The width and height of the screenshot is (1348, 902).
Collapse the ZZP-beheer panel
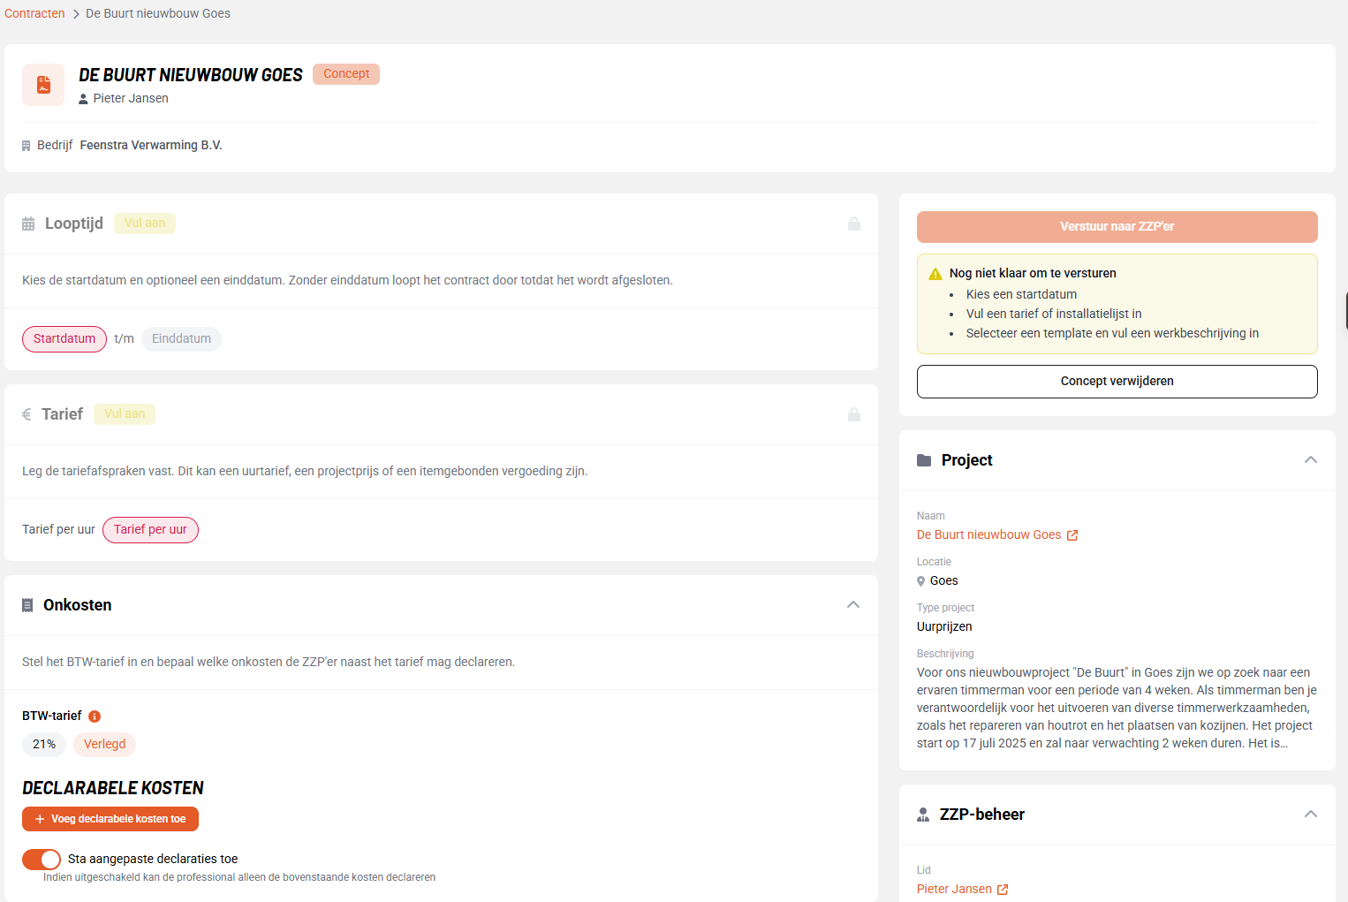(x=1311, y=815)
